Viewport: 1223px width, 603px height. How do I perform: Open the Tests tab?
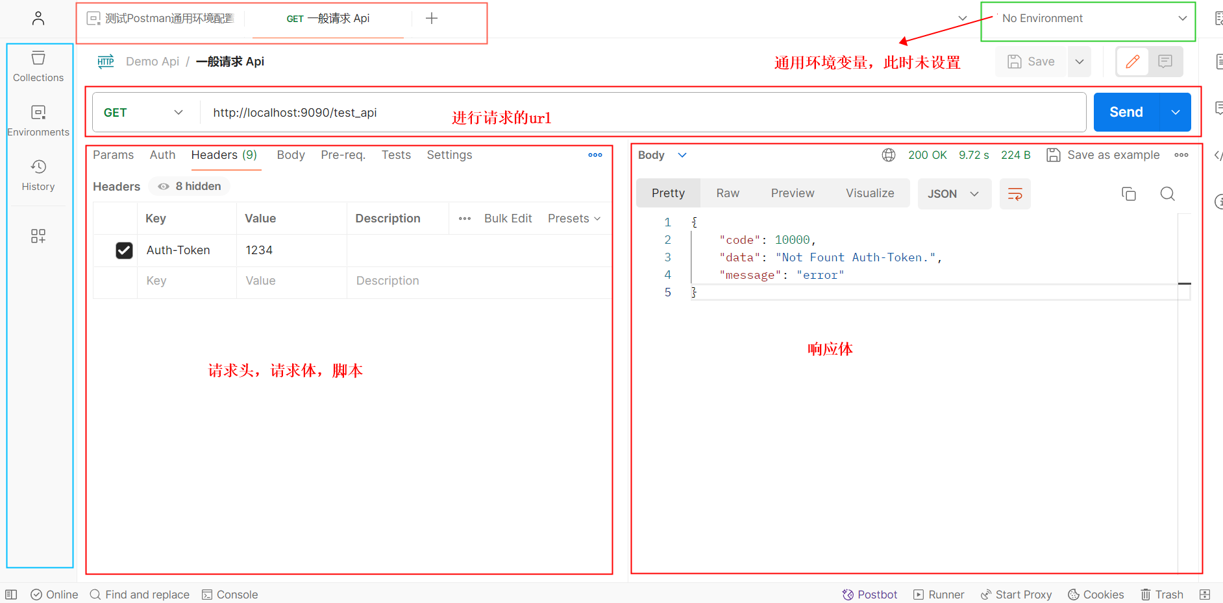(396, 155)
